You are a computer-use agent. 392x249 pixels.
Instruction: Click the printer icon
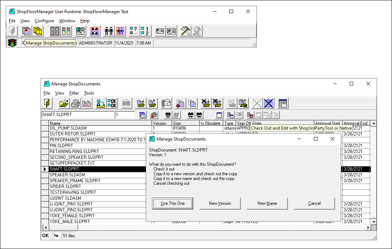(75, 103)
